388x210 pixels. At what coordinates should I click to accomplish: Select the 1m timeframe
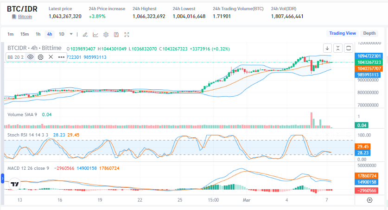[10, 34]
